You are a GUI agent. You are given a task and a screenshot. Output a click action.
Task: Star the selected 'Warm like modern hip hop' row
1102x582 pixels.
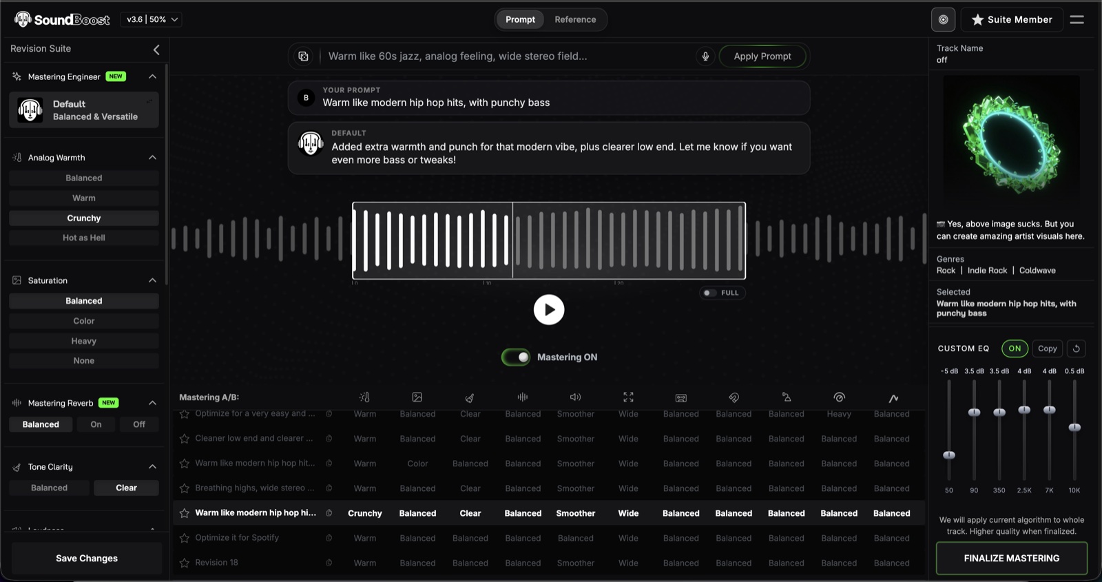[185, 513]
